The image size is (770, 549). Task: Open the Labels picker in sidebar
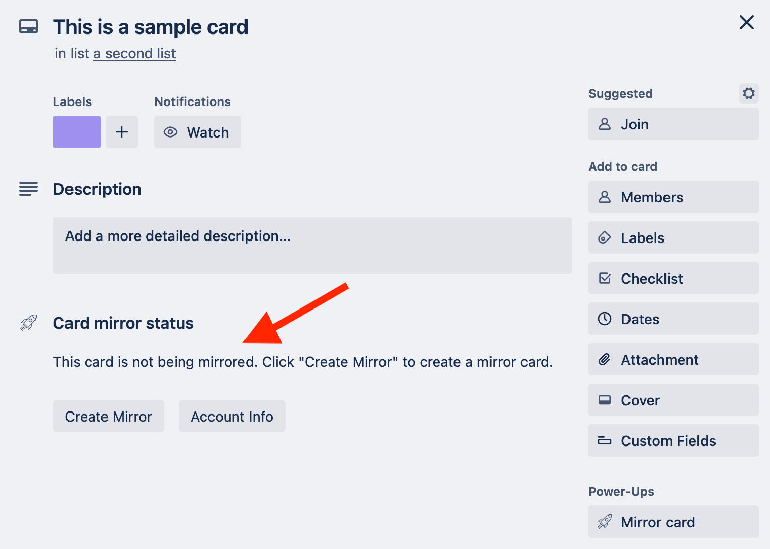pos(674,237)
